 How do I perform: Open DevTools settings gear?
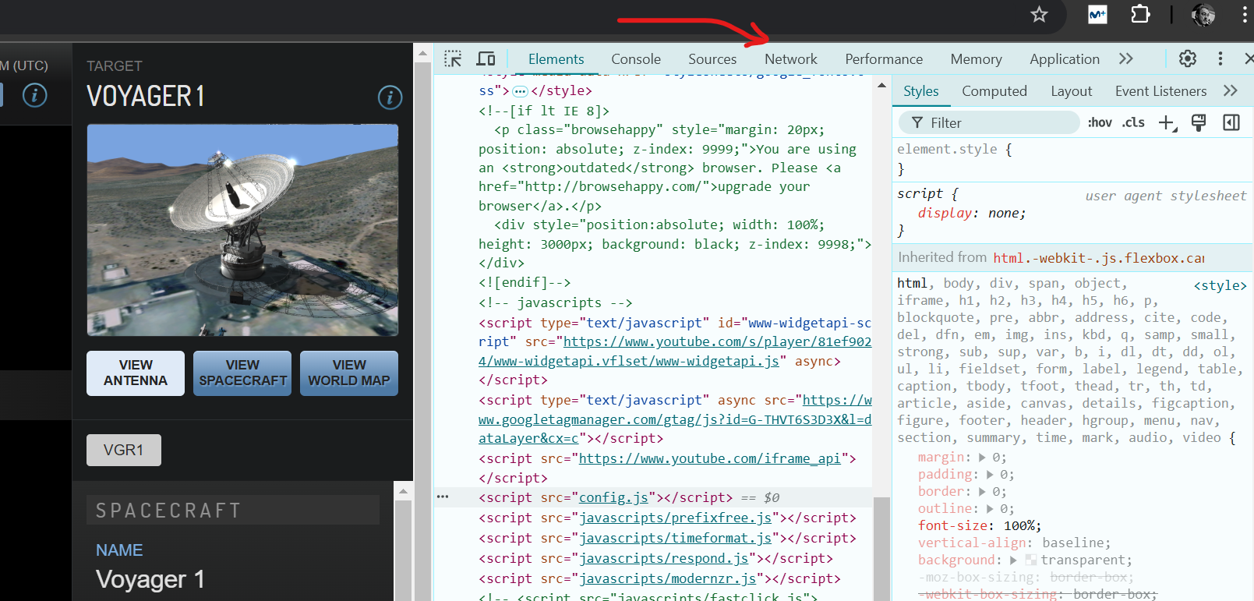click(x=1187, y=58)
